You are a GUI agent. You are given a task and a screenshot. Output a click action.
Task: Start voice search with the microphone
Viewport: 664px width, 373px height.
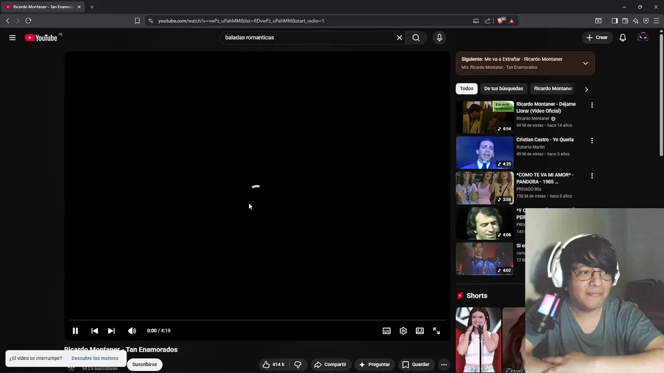[439, 37]
